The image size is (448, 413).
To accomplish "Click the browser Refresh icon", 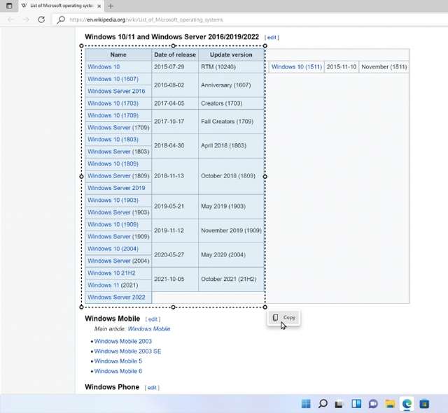I will 41,20.
